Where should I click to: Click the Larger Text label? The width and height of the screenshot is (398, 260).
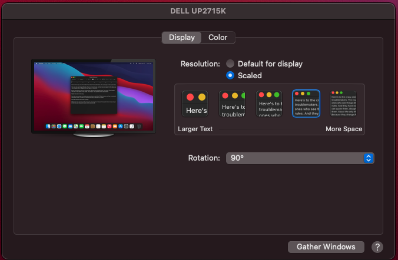point(195,129)
